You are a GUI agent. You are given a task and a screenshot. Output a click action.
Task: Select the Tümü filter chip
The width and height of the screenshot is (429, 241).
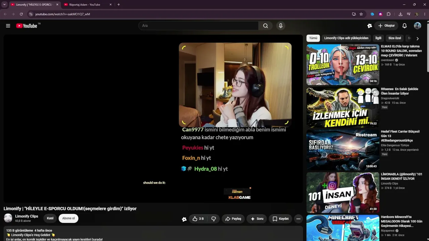[313, 38]
